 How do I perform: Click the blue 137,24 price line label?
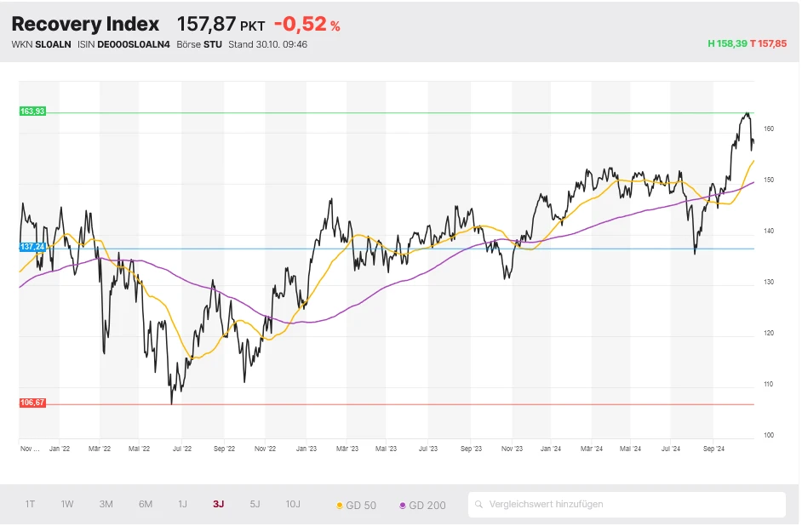point(32,246)
